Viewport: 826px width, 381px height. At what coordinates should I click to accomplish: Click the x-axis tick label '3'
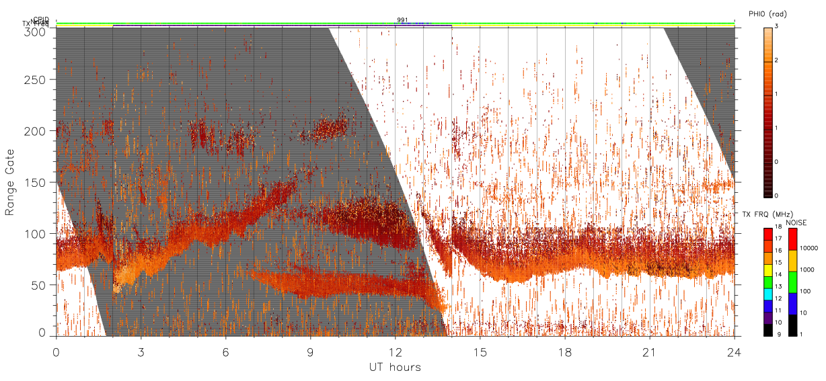point(141,352)
